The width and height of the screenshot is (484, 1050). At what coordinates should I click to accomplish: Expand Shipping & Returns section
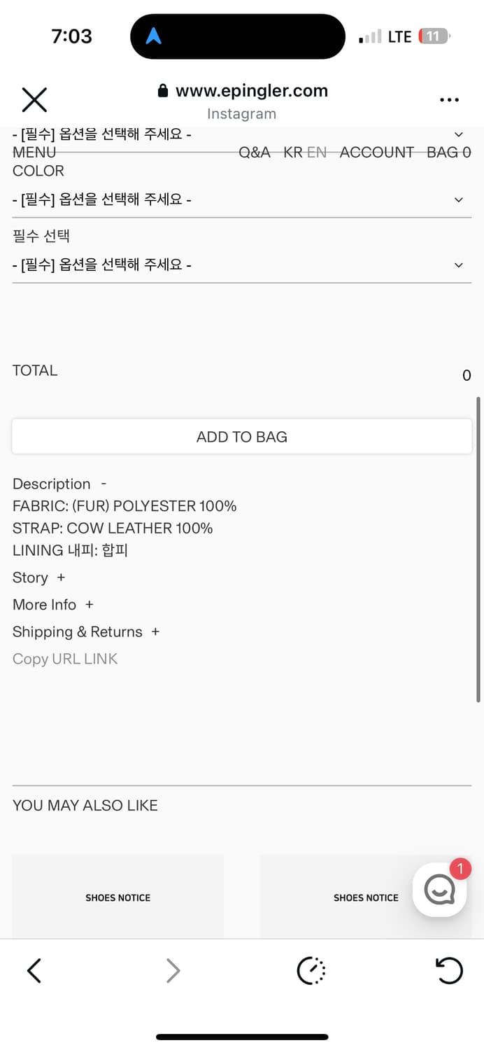coord(86,632)
